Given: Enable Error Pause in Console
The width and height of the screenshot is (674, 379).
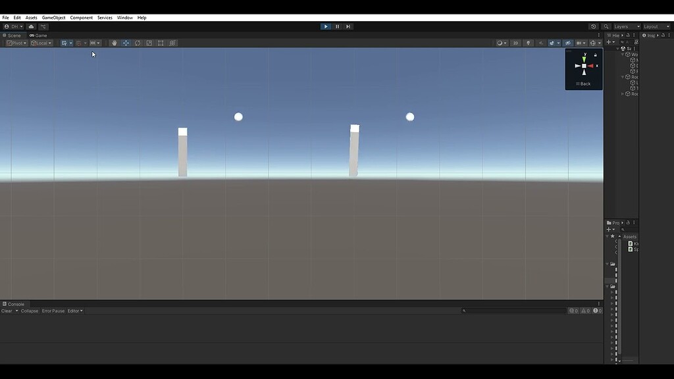Looking at the screenshot, I should click(x=53, y=311).
